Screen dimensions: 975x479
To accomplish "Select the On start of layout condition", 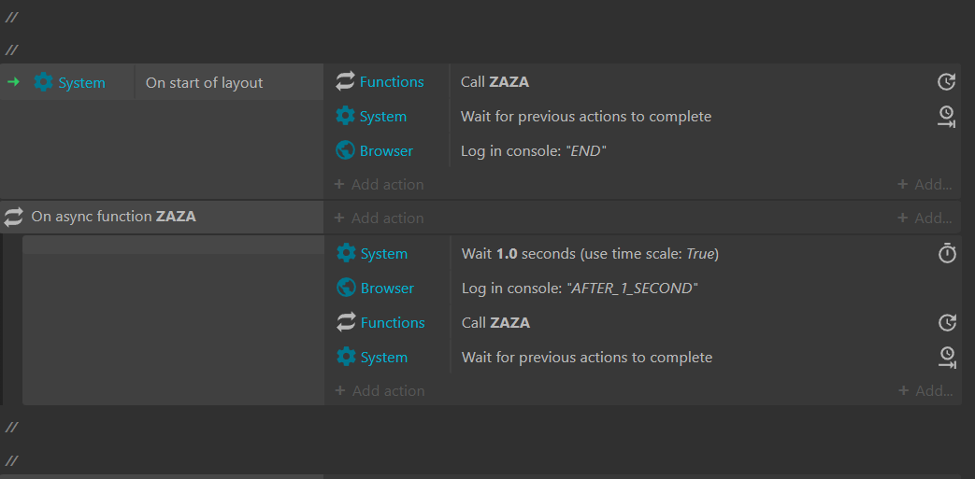I will pos(204,82).
